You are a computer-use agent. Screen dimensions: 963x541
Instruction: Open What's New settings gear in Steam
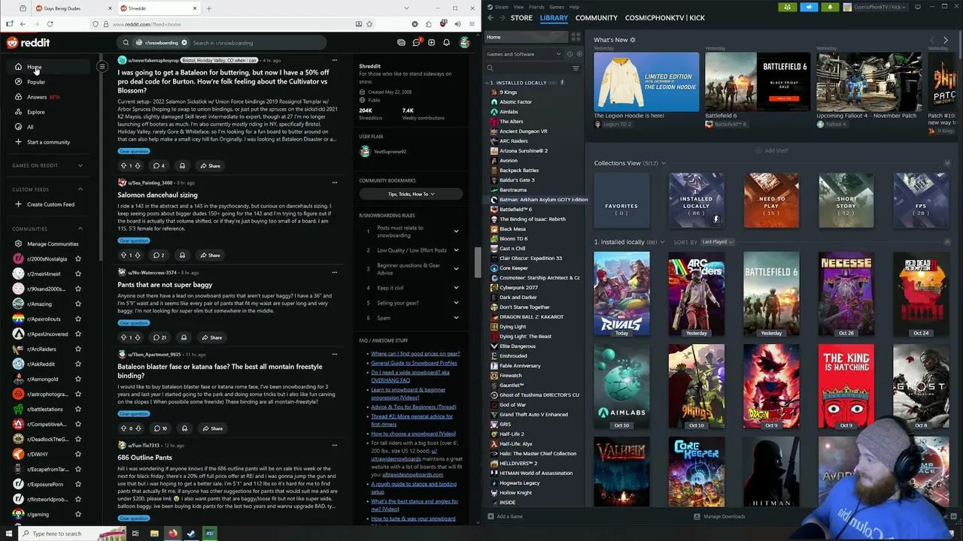pyautogui.click(x=632, y=40)
